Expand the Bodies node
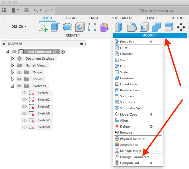Image resolution: width=189 pixels, height=169 pixels. tap(12, 79)
